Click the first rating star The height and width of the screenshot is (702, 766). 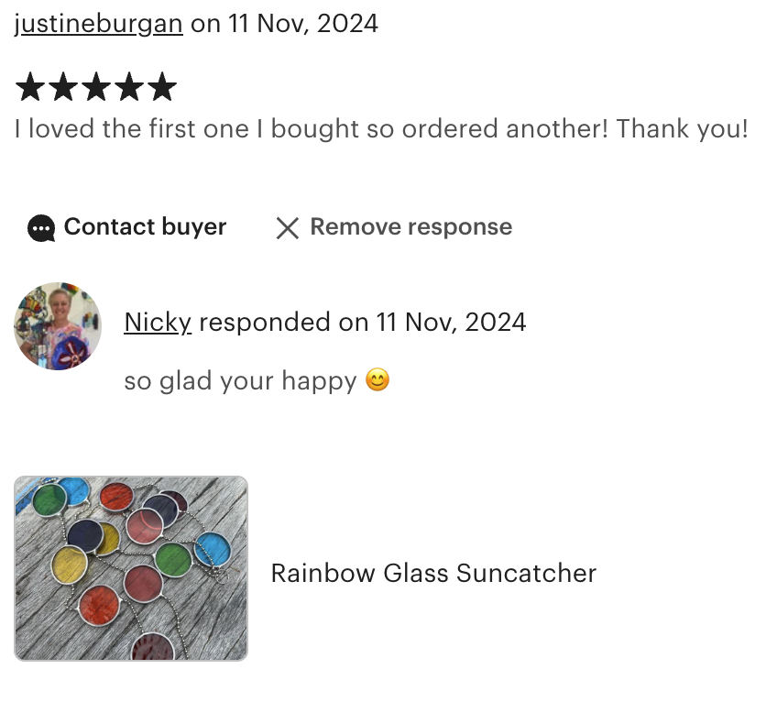[x=30, y=88]
